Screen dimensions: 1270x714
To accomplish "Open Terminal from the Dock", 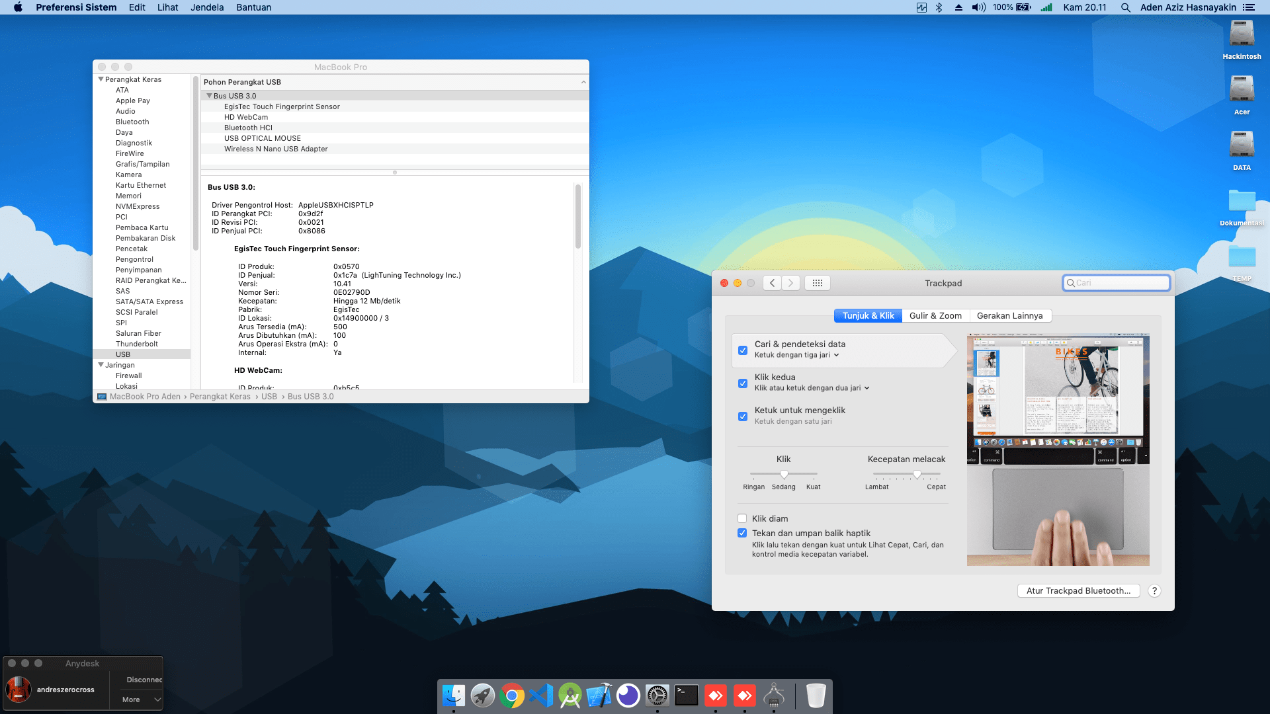I will pos(687,695).
